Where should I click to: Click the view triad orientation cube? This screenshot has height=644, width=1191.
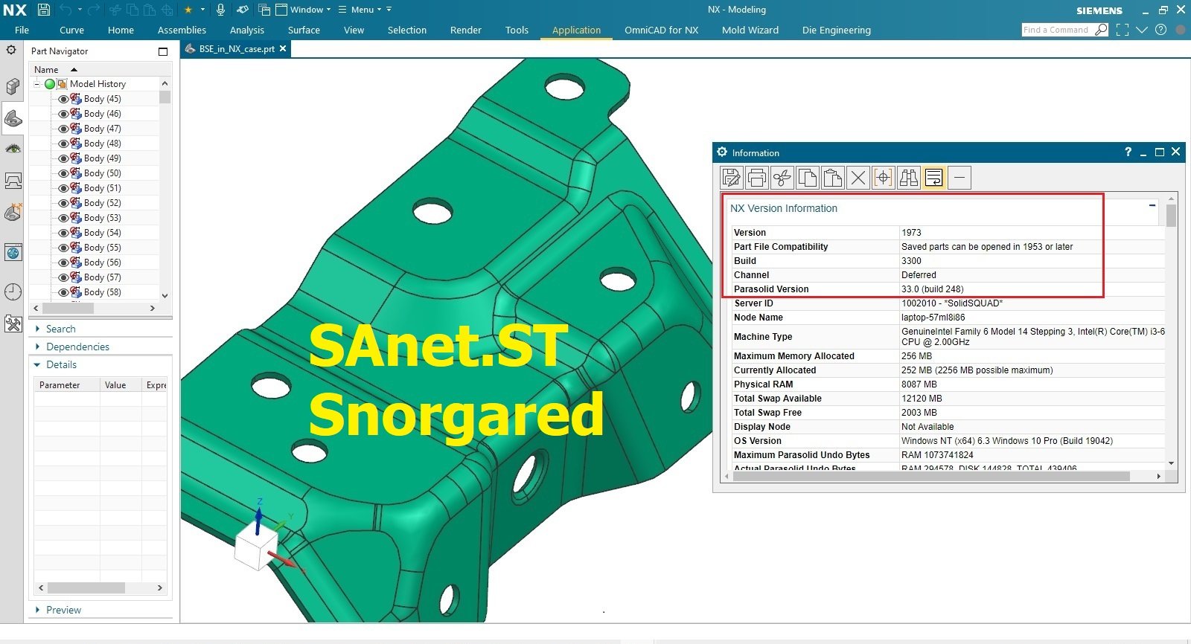pyautogui.click(x=255, y=549)
